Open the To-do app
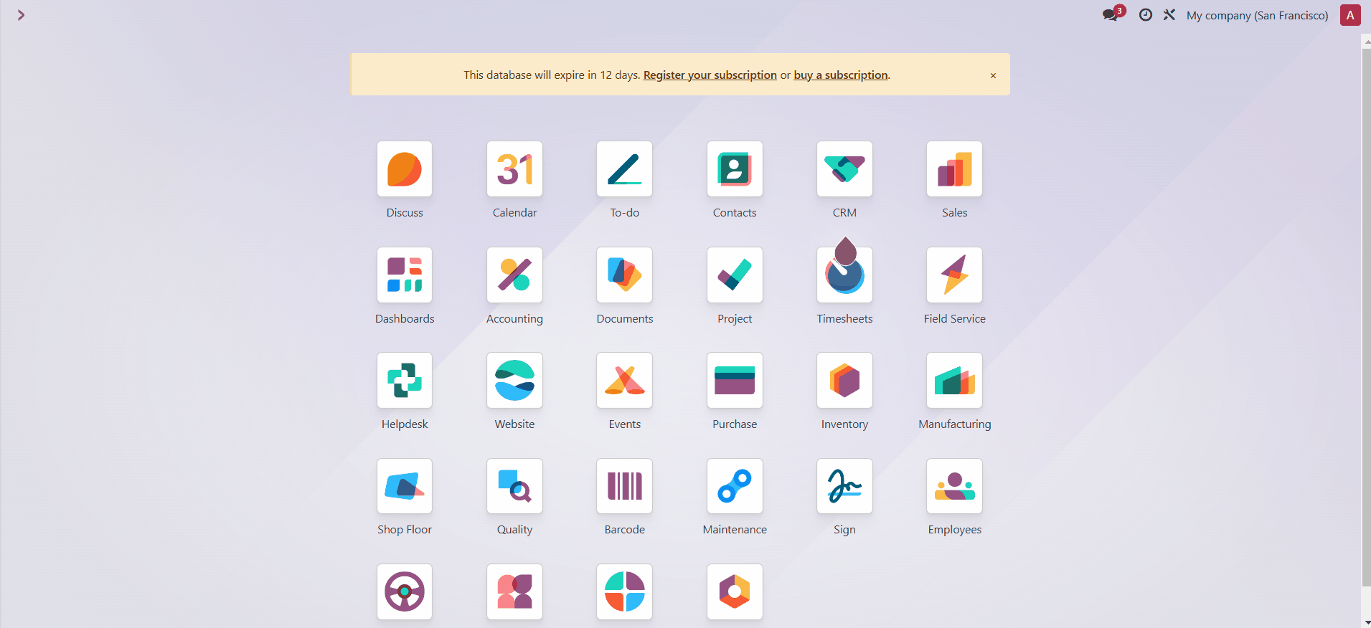The width and height of the screenshot is (1371, 628). click(x=624, y=169)
